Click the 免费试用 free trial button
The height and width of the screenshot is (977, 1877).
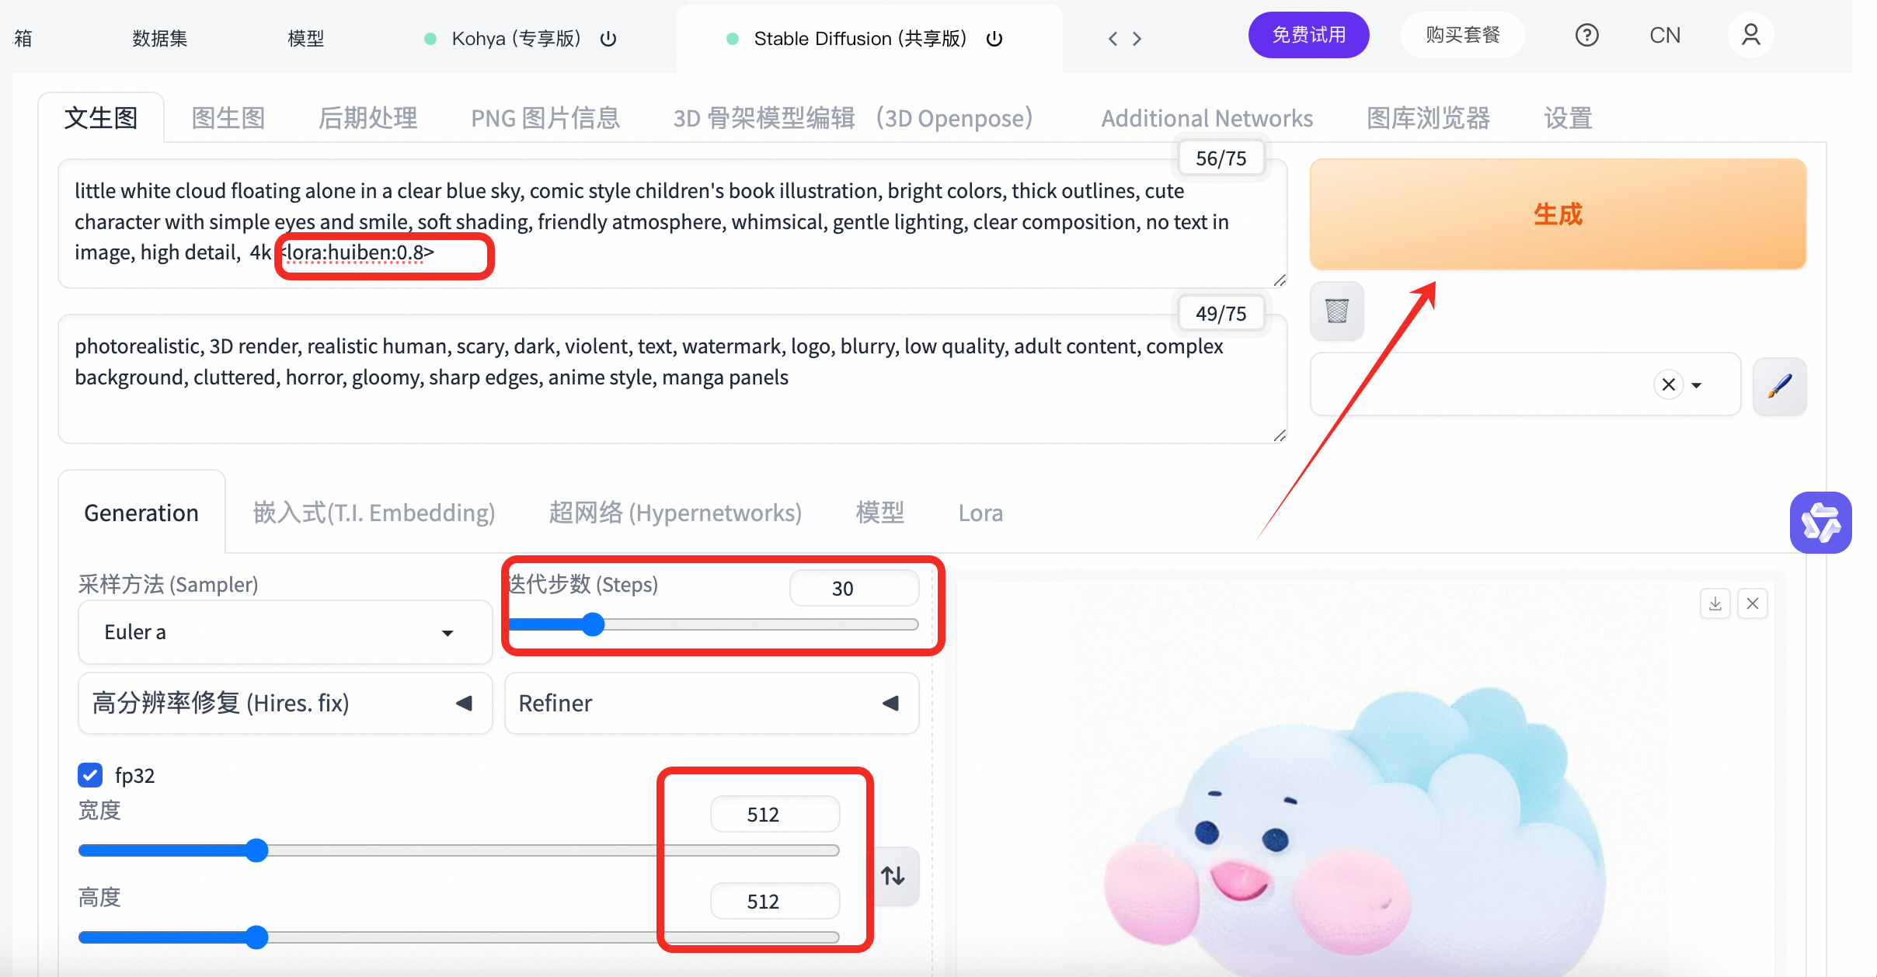pyautogui.click(x=1308, y=36)
